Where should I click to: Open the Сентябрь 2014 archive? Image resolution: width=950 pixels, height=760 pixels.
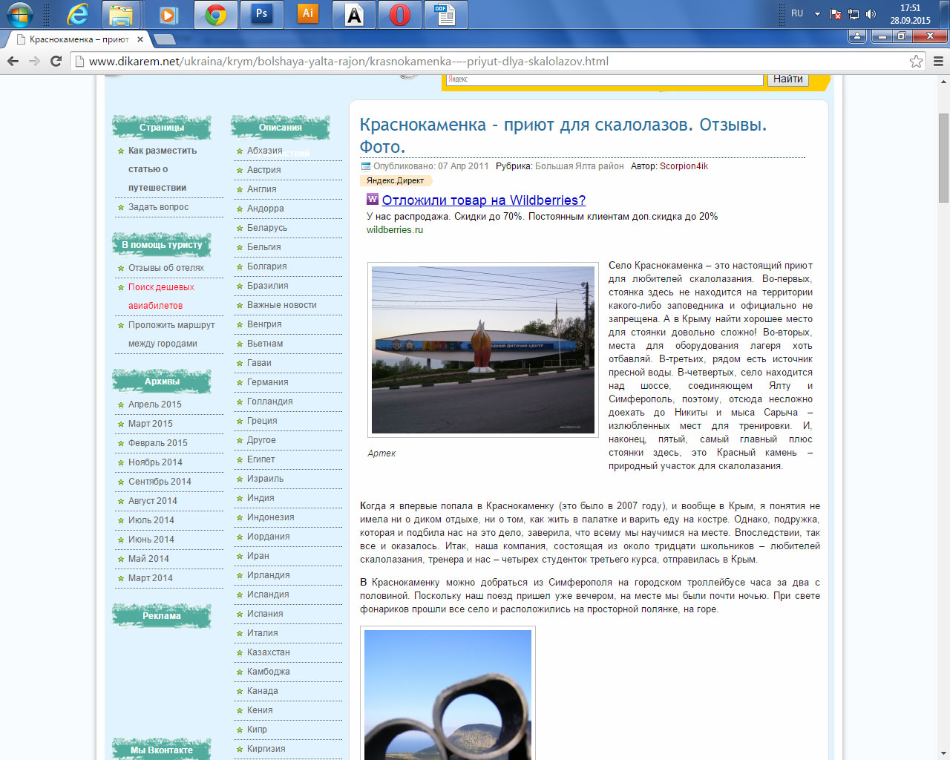click(x=160, y=482)
